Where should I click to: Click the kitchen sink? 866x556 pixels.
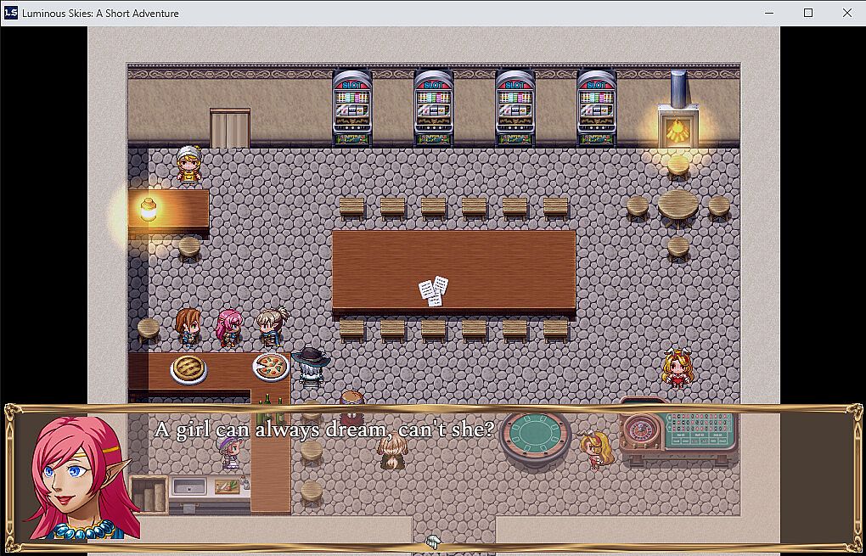188,486
